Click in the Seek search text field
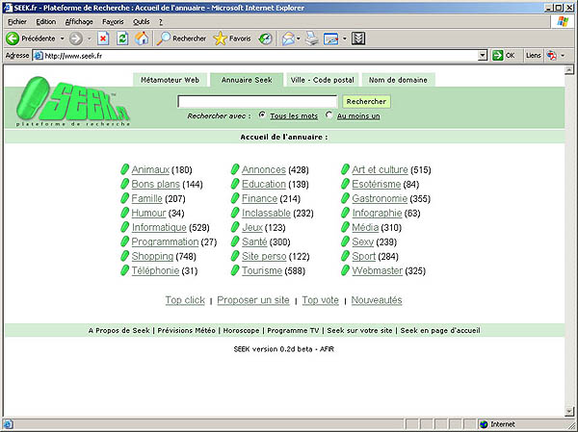578x432 pixels. click(x=257, y=101)
